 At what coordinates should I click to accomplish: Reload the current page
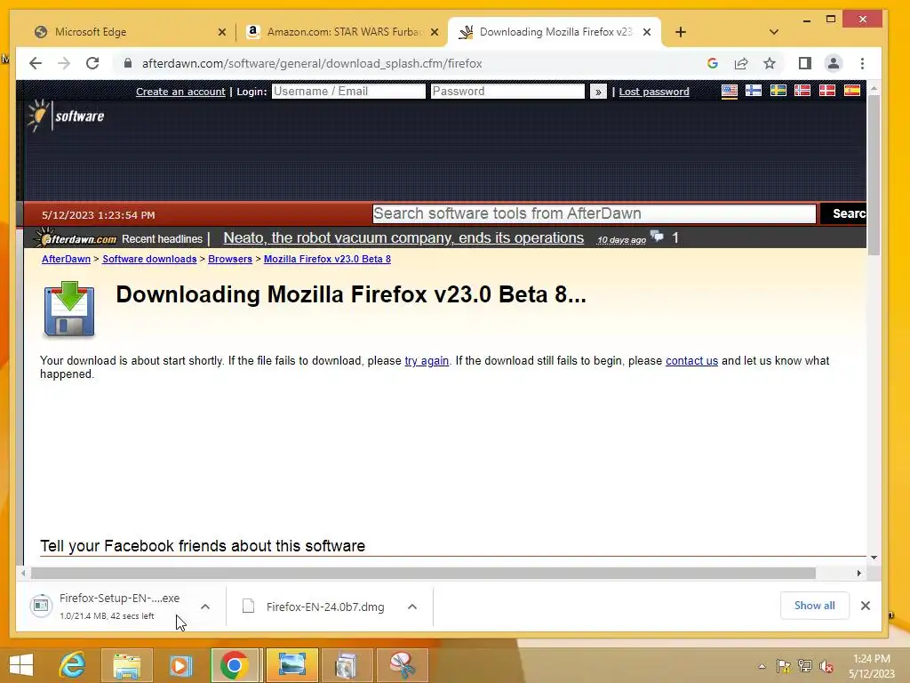click(x=92, y=63)
